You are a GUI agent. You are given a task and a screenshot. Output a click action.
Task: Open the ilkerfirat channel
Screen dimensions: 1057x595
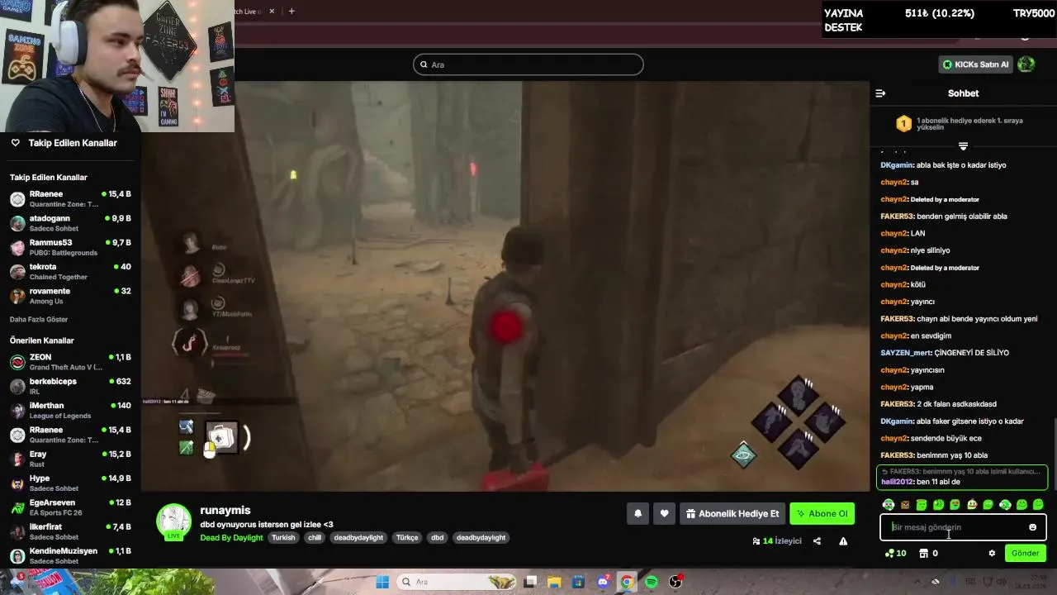(x=70, y=531)
